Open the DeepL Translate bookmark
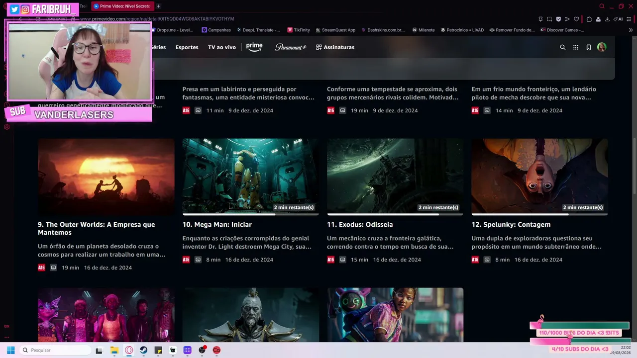The width and height of the screenshot is (637, 358). pyautogui.click(x=258, y=30)
